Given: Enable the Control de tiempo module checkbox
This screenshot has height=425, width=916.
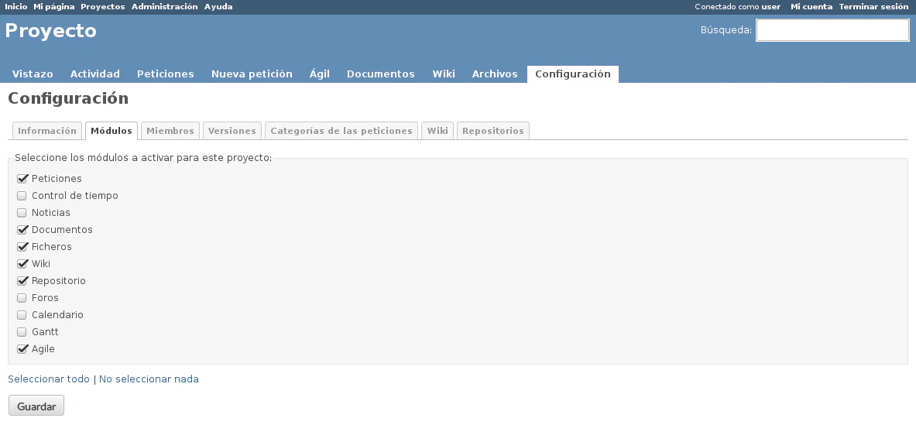Looking at the screenshot, I should 22,196.
